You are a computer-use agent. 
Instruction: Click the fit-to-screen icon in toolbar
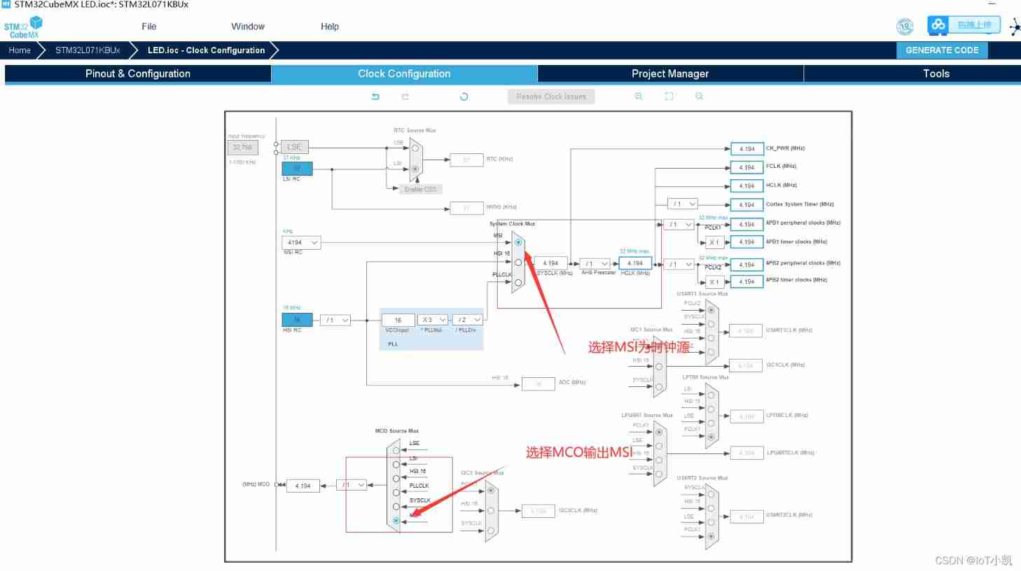(669, 97)
